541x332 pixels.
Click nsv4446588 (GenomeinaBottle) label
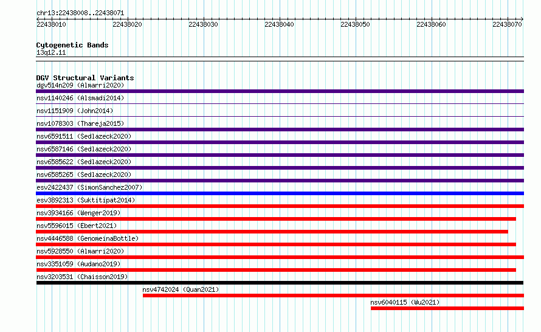(88, 238)
